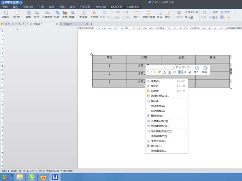Screen dimensions: 242x181
Task: Click the Picture (图片) icon in ribbon
Action: pyautogui.click(x=37, y=13)
